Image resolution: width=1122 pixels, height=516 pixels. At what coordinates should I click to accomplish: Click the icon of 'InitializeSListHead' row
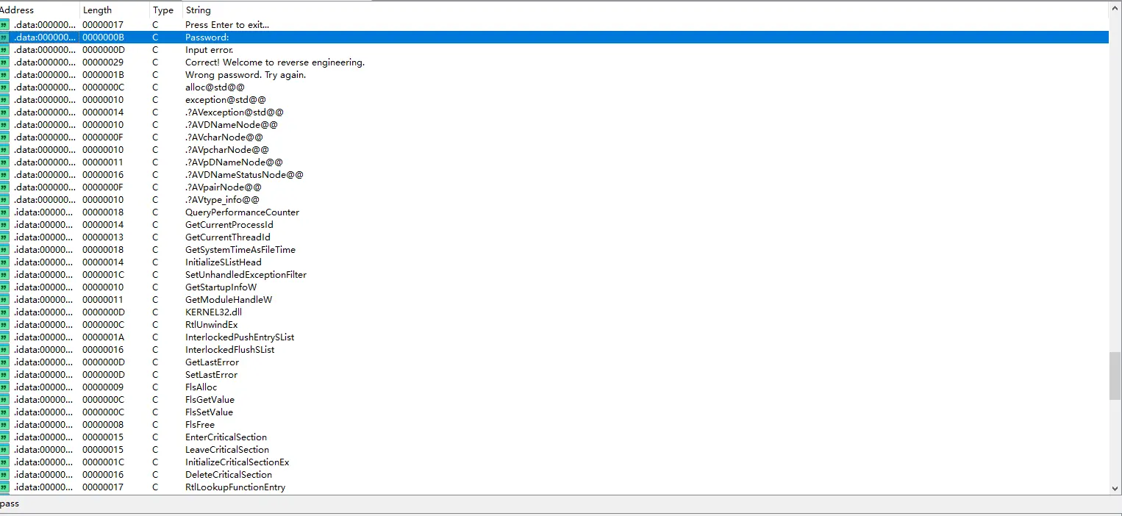click(x=4, y=262)
